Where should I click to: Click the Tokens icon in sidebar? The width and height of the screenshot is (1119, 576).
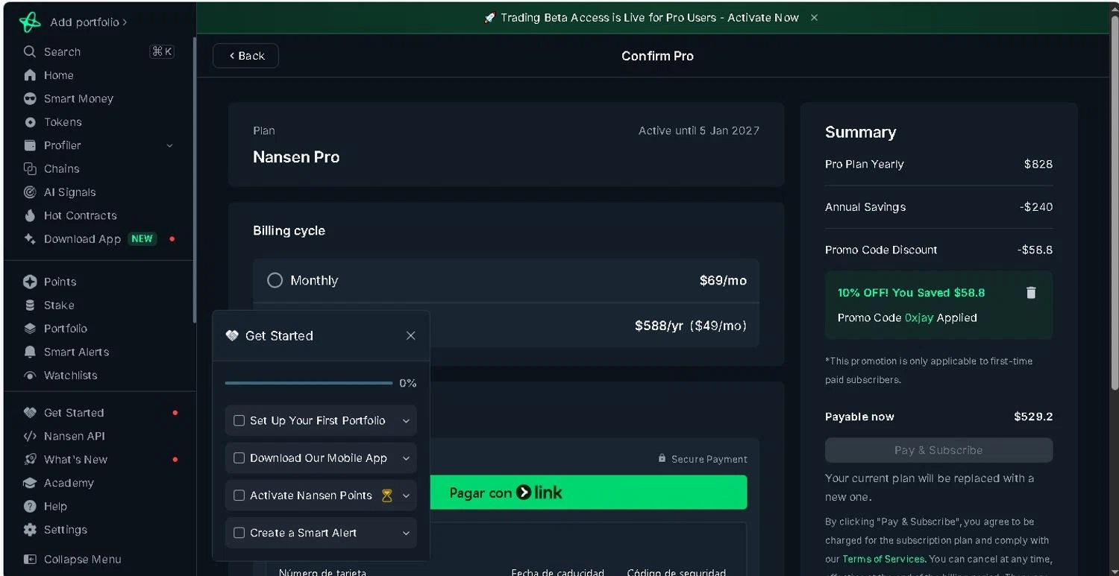(30, 122)
